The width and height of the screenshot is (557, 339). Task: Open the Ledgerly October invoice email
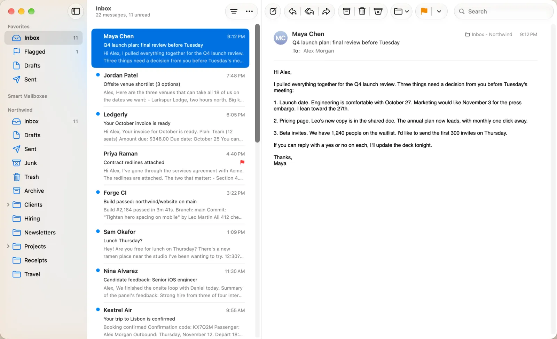(x=170, y=127)
